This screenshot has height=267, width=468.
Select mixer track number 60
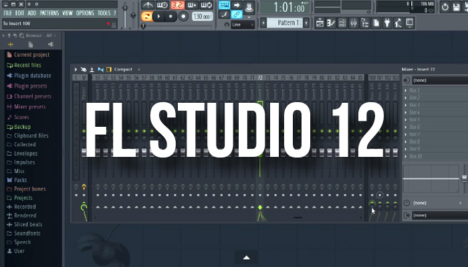click(167, 78)
